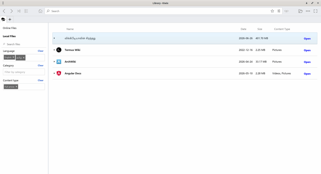Select the Library tab
This screenshot has width=321, height=174.
click(x=3, y=19)
